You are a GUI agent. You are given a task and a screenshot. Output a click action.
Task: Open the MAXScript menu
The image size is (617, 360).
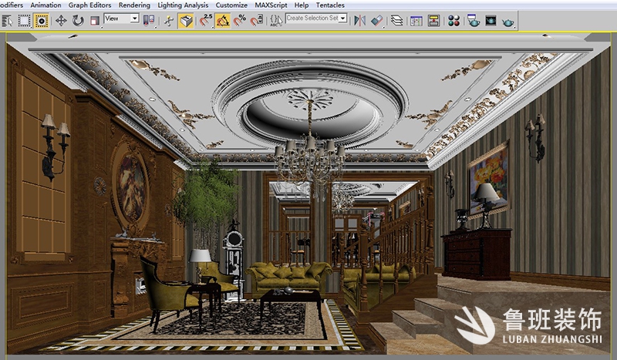click(271, 5)
